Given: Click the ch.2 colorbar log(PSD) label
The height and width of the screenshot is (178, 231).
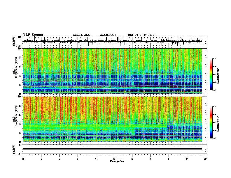Looking at the screenshot, I should pos(218,124).
